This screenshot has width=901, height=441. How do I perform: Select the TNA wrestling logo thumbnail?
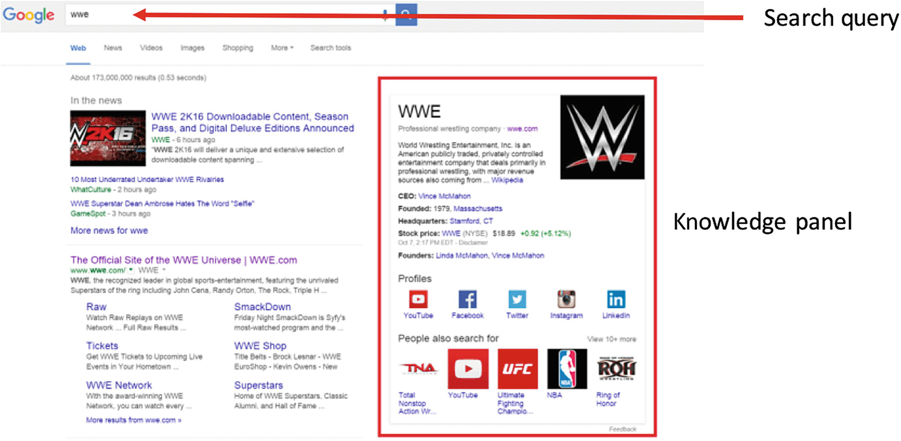419,369
